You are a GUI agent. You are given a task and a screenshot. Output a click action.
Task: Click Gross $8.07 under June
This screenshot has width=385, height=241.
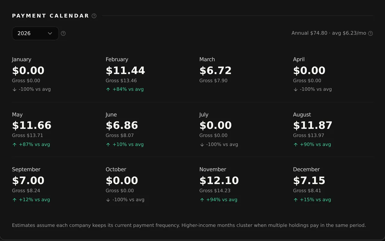pos(120,135)
